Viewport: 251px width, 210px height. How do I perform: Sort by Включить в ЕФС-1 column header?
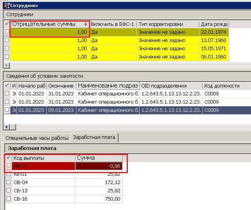(x=113, y=24)
